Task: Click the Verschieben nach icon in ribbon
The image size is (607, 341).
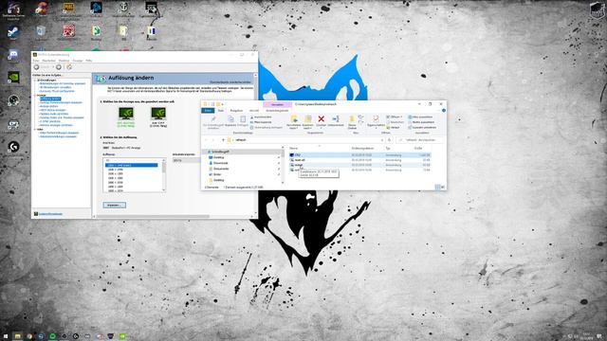Action: [x=294, y=118]
